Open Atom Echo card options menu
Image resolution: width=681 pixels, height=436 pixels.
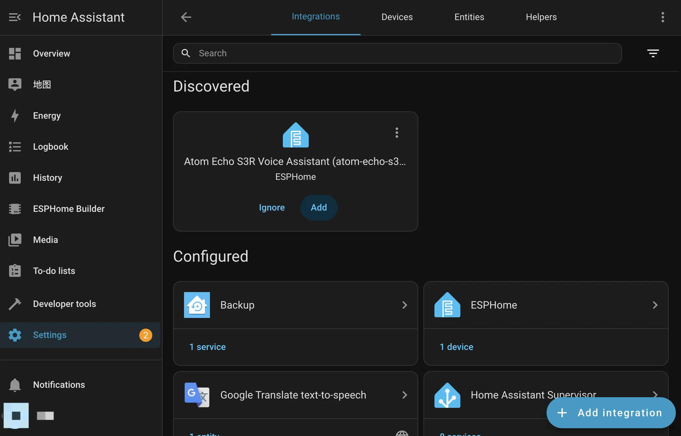[397, 133]
